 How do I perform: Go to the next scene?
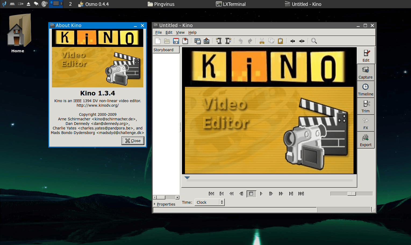[x=291, y=194]
